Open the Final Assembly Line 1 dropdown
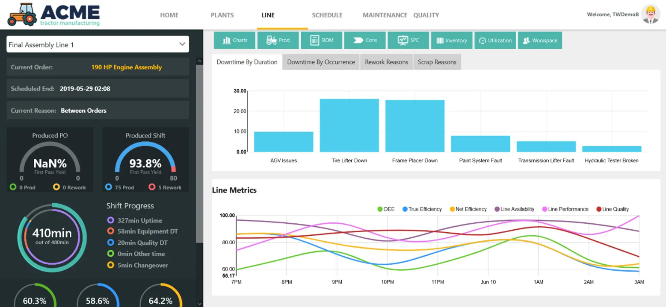The height and width of the screenshot is (307, 666). click(98, 44)
